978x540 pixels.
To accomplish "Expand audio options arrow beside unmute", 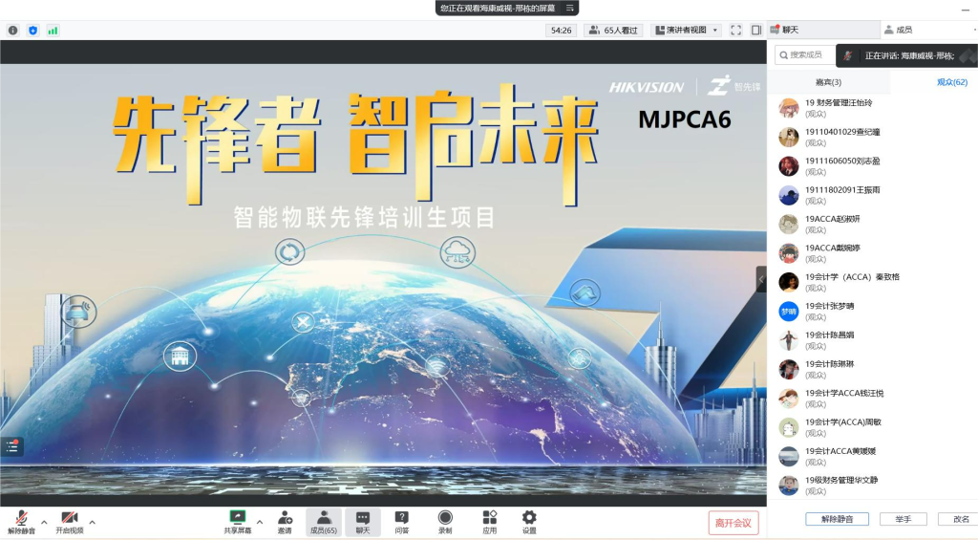I will 44,522.
